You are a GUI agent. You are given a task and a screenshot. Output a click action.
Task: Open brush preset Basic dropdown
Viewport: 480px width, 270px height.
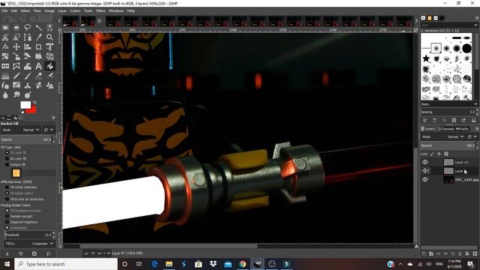point(449,104)
